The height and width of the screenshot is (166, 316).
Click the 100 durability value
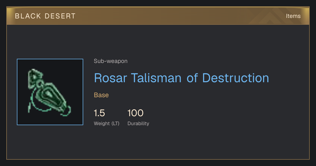click(135, 113)
